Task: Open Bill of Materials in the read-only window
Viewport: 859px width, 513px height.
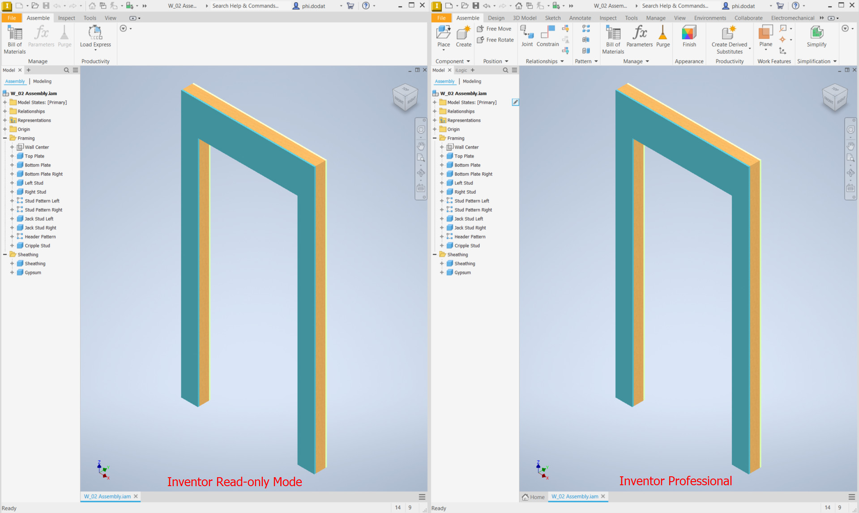Action: (15, 40)
